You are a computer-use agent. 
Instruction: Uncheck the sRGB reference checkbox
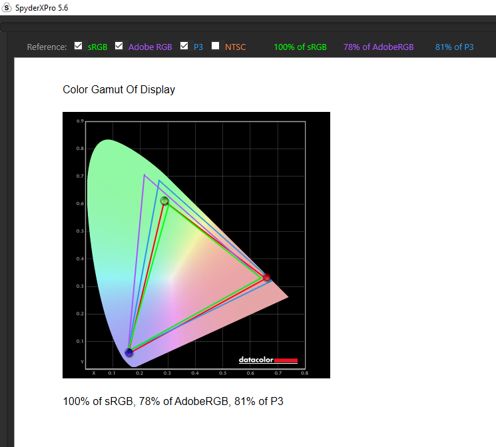78,46
